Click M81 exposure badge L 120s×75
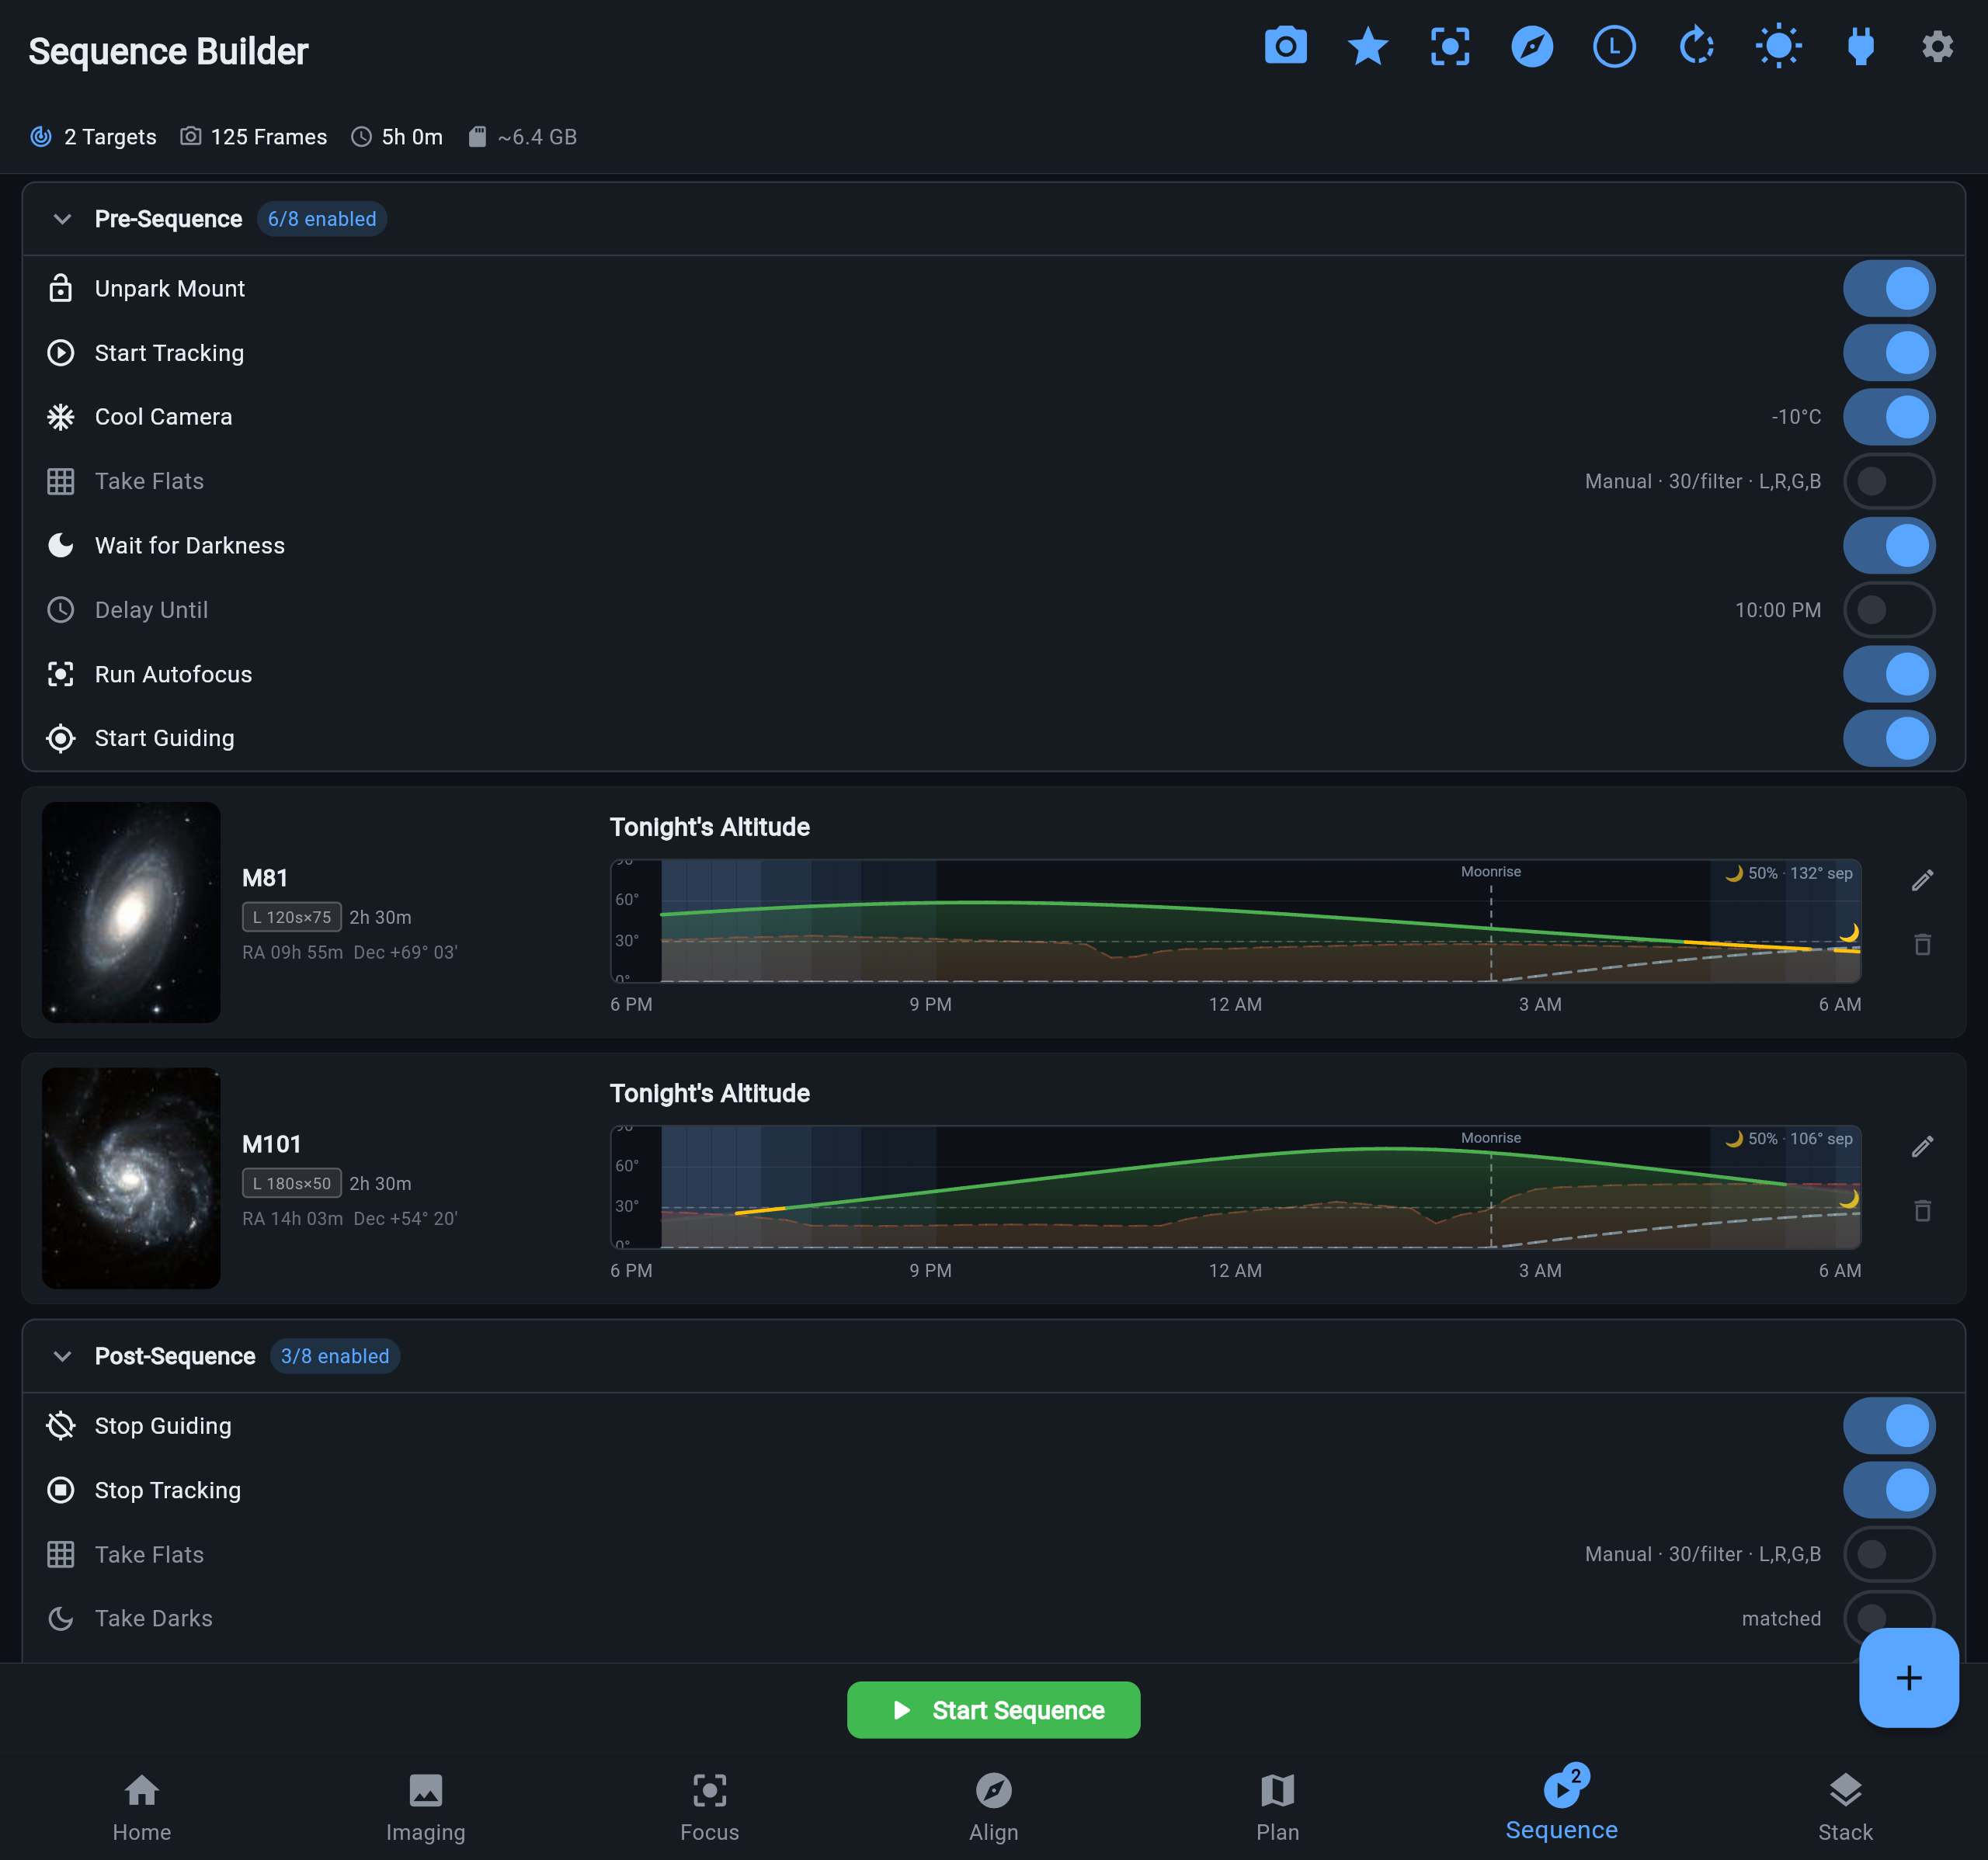 tap(291, 917)
